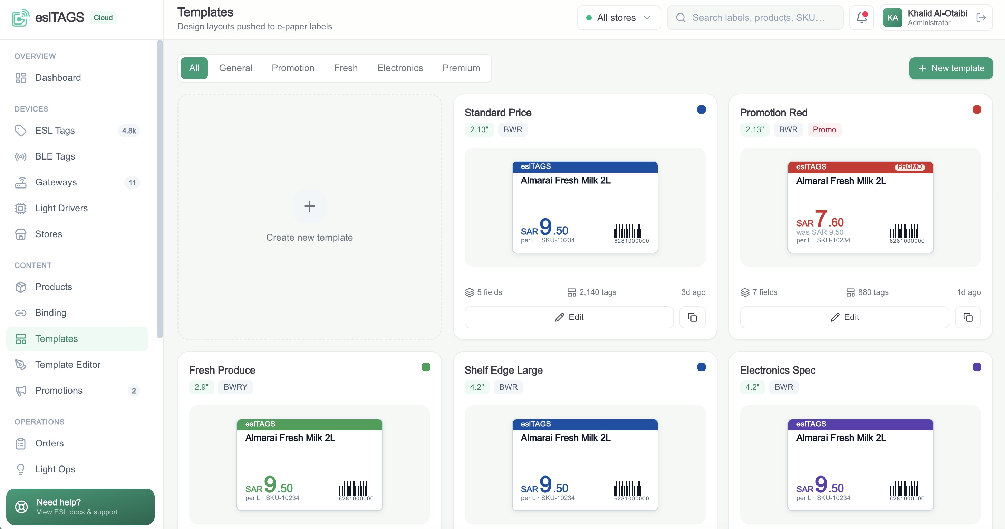1005x529 pixels.
Task: Click the logout icon beside Administrator
Action: click(981, 18)
